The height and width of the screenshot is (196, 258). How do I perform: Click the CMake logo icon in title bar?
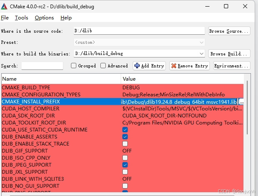(x=4, y=7)
